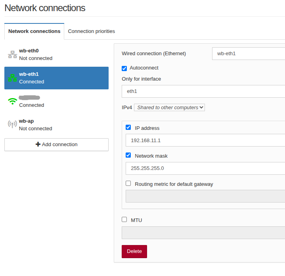Enable Routing metric for default gateway
Screen dimensions: 285x276
[x=128, y=183]
